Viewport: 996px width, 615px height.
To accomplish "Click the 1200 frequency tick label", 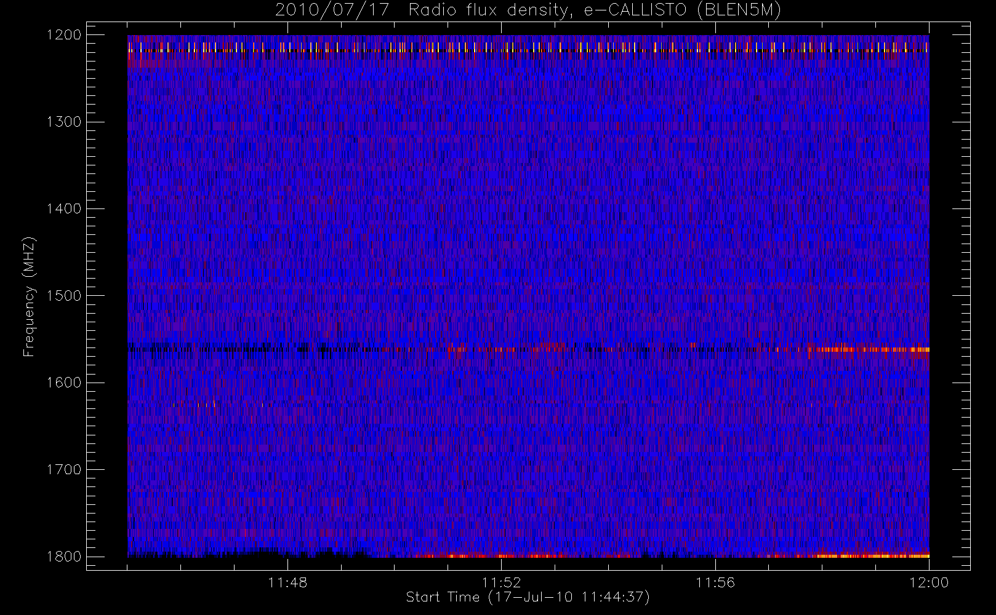I will click(64, 35).
